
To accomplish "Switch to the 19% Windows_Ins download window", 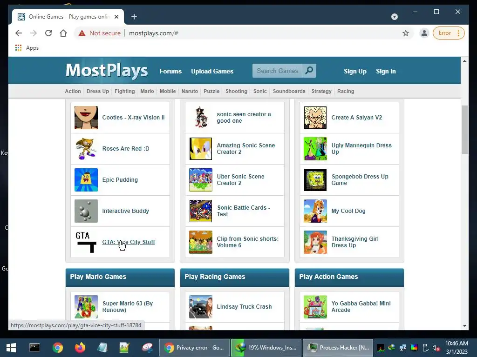I will (266, 348).
